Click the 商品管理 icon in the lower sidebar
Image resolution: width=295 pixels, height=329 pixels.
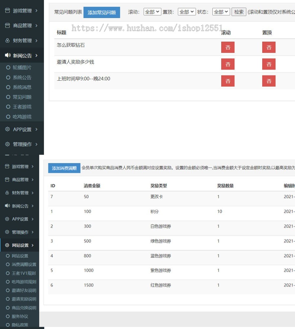(7, 180)
